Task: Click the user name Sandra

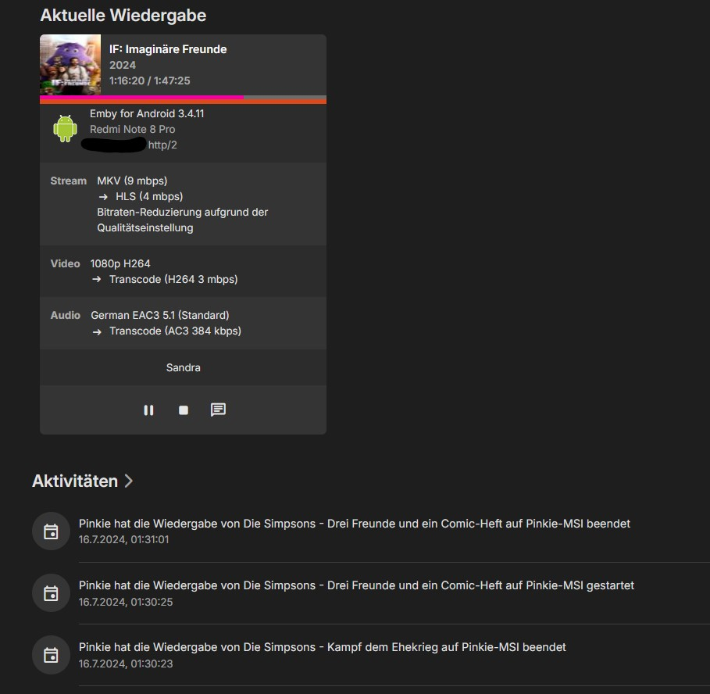Action: tap(183, 367)
